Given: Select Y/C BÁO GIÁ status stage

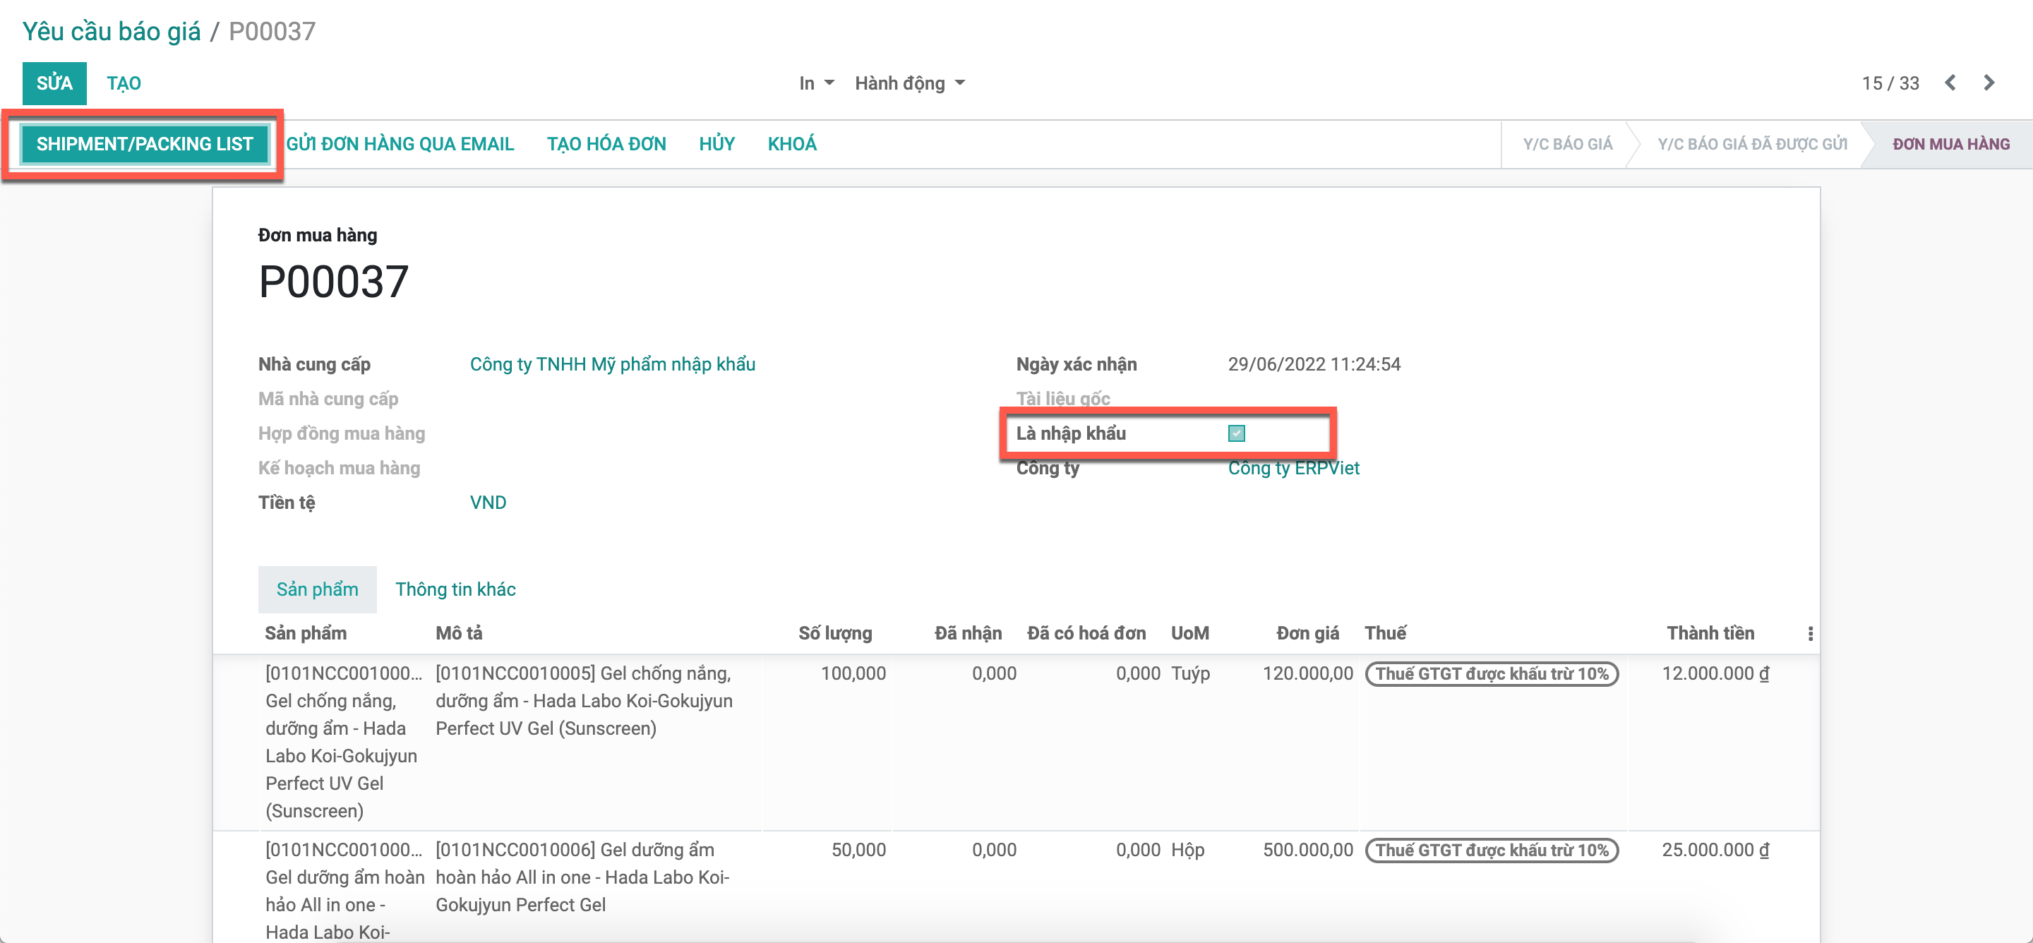Looking at the screenshot, I should (x=1567, y=145).
